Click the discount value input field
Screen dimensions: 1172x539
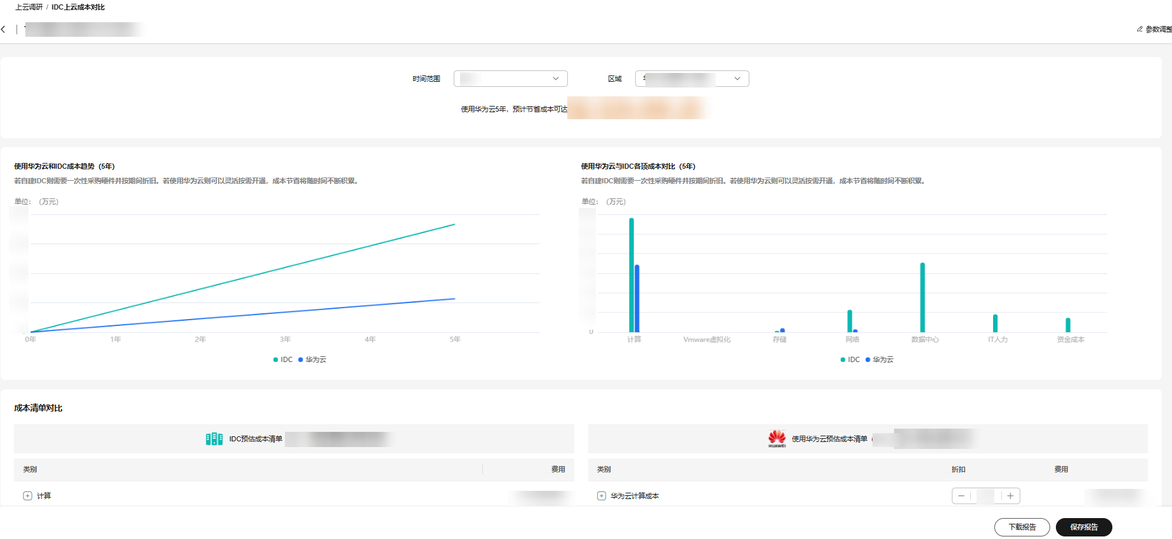click(986, 496)
